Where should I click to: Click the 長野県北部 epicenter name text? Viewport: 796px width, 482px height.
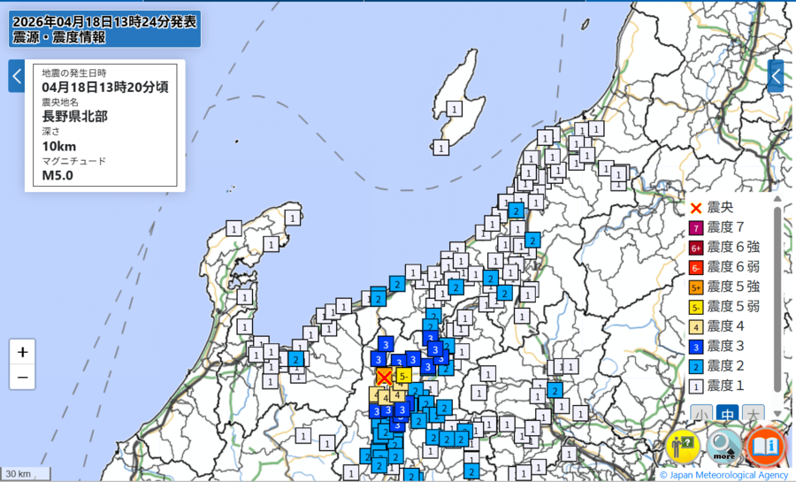click(x=75, y=116)
